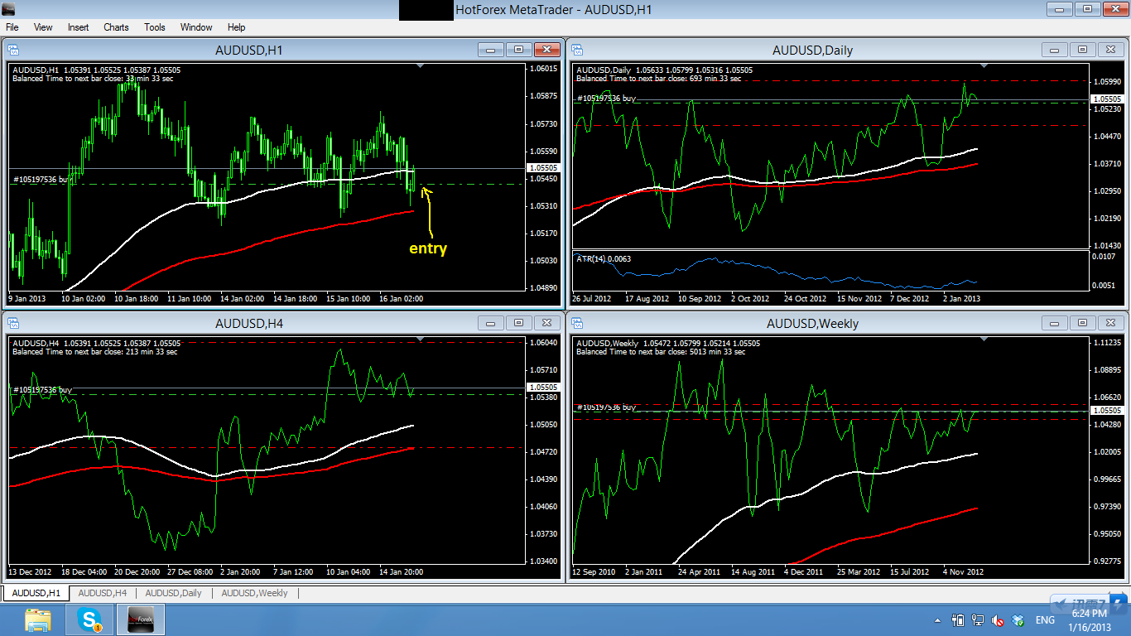The image size is (1131, 636).
Task: Restore down the HotForex MetaTrader main window
Action: click(1086, 9)
